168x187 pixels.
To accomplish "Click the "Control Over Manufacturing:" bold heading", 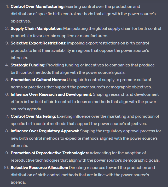I will click(x=37, y=6).
